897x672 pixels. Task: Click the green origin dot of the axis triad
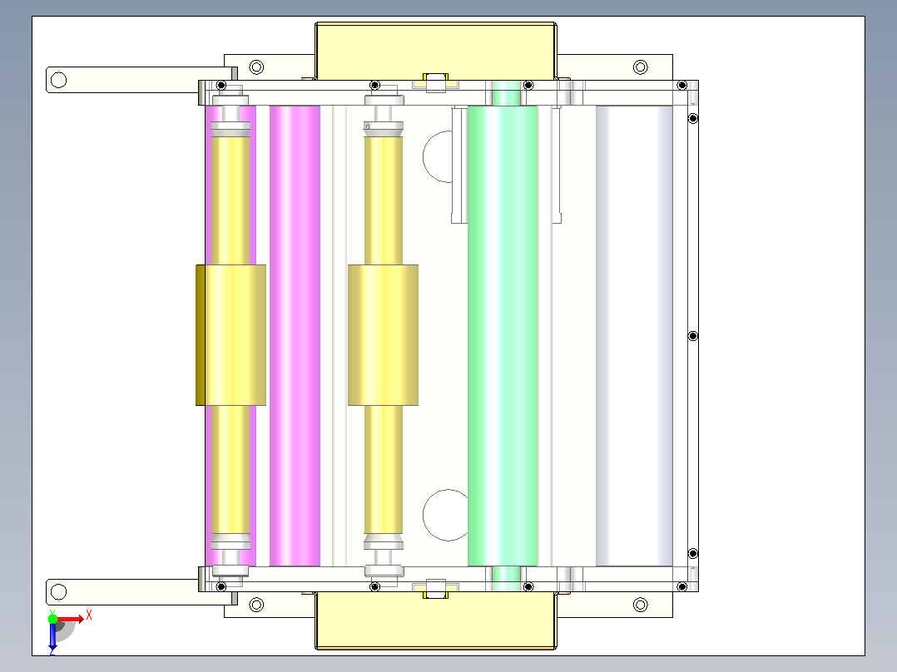pos(52,619)
